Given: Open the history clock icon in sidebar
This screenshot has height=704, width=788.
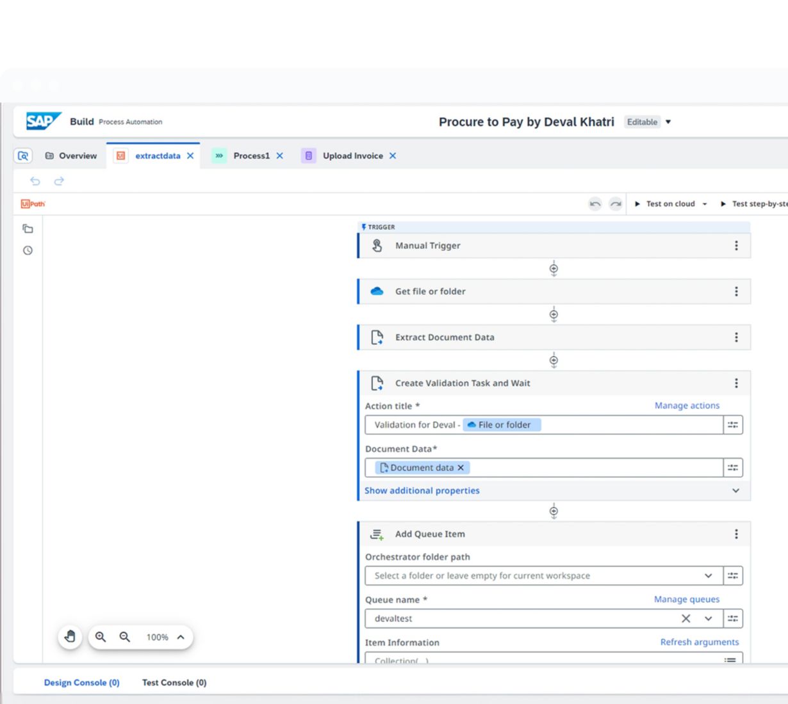Looking at the screenshot, I should (28, 250).
